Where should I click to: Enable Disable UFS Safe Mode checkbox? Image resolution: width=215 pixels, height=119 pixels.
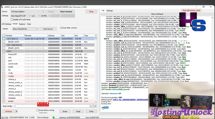click(x=11, y=20)
